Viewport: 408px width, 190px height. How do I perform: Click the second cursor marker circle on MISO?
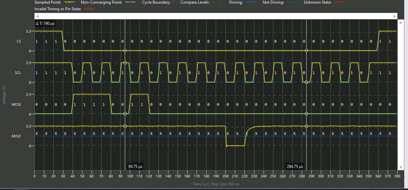(x=307, y=126)
